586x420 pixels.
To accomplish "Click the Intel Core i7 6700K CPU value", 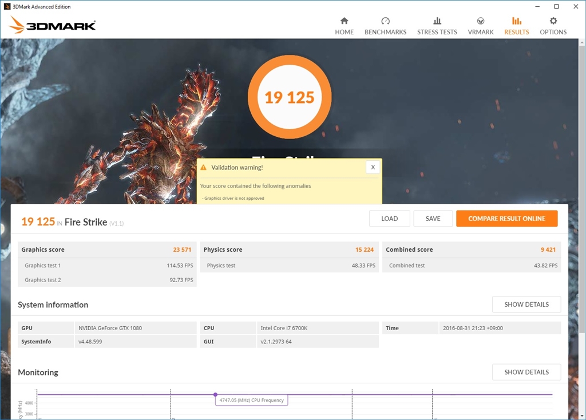I will 284,328.
